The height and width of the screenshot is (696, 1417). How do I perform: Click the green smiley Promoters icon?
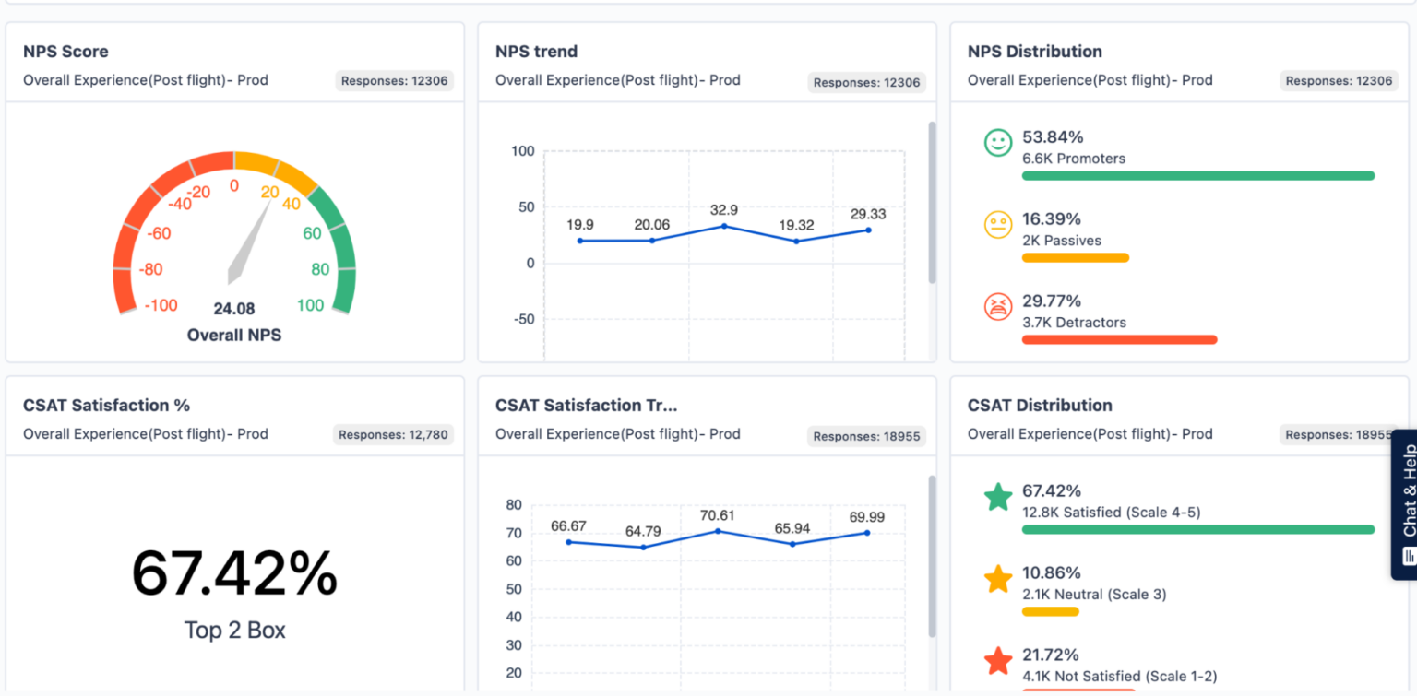pos(998,143)
